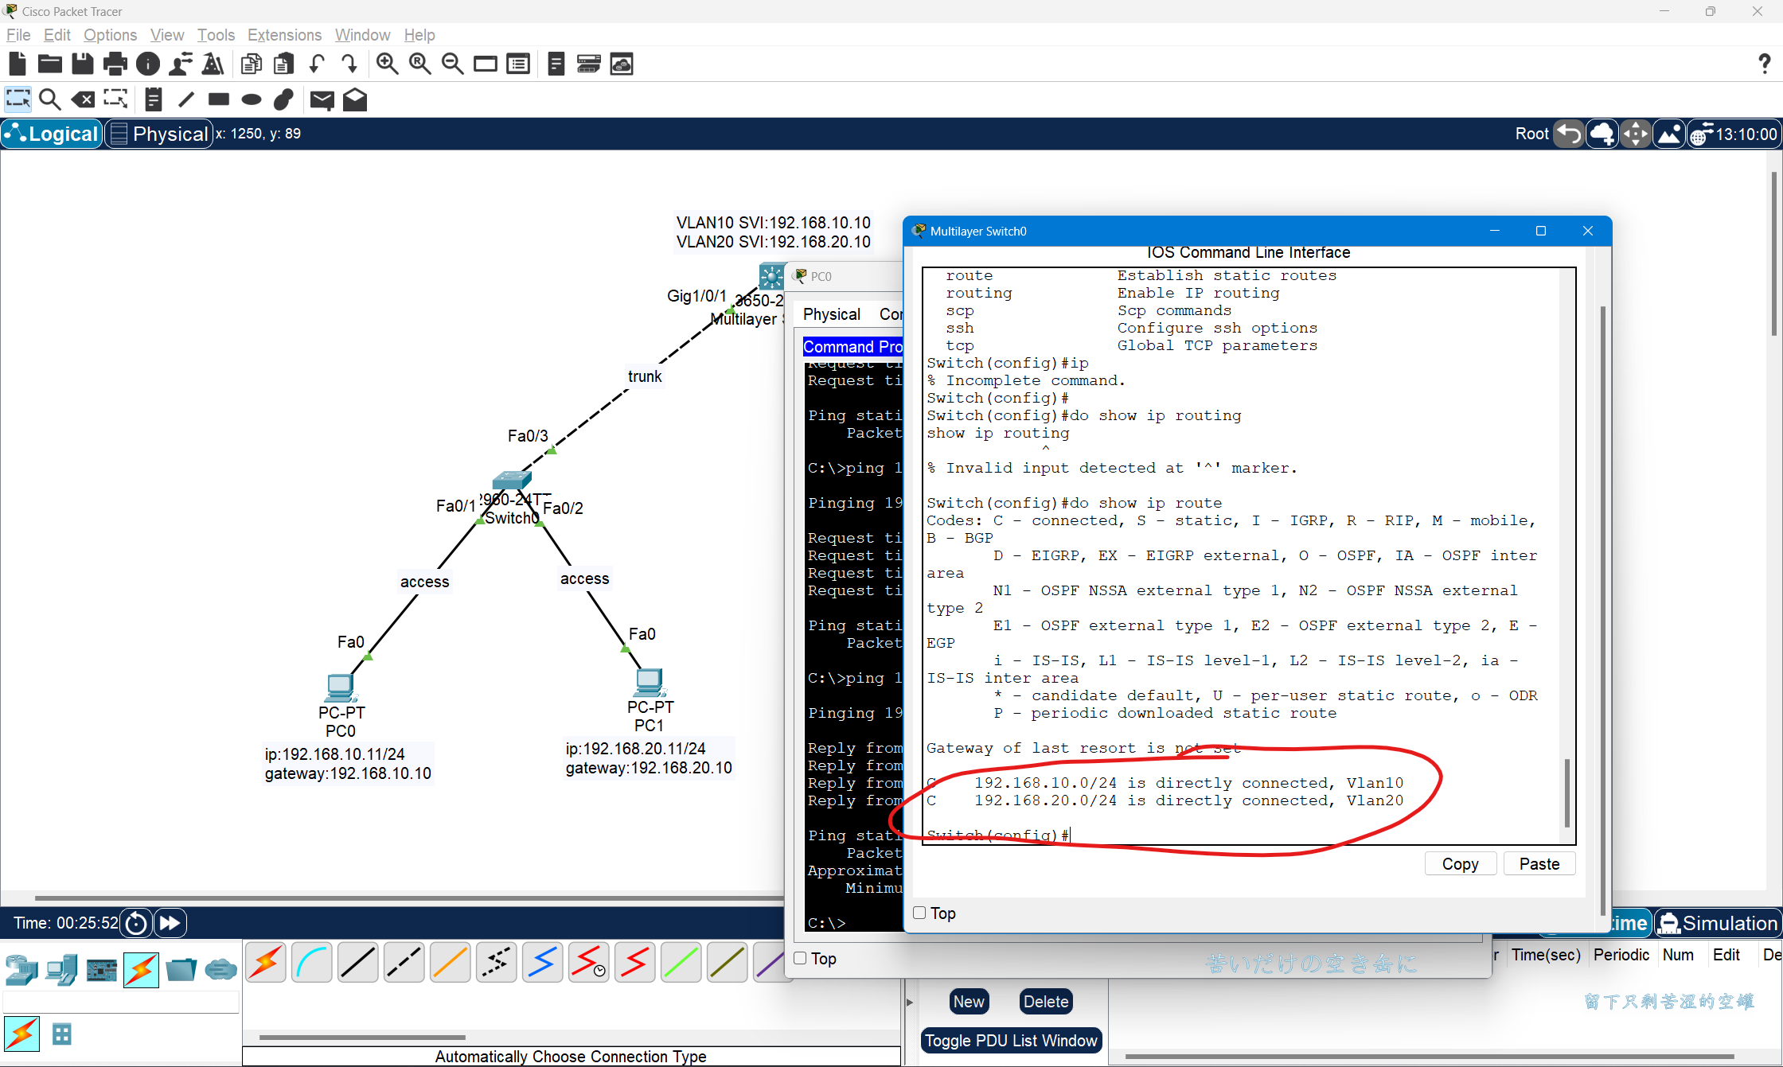The height and width of the screenshot is (1067, 1783).
Task: Add Complex PDU open envelope icon
Action: pyautogui.click(x=355, y=99)
